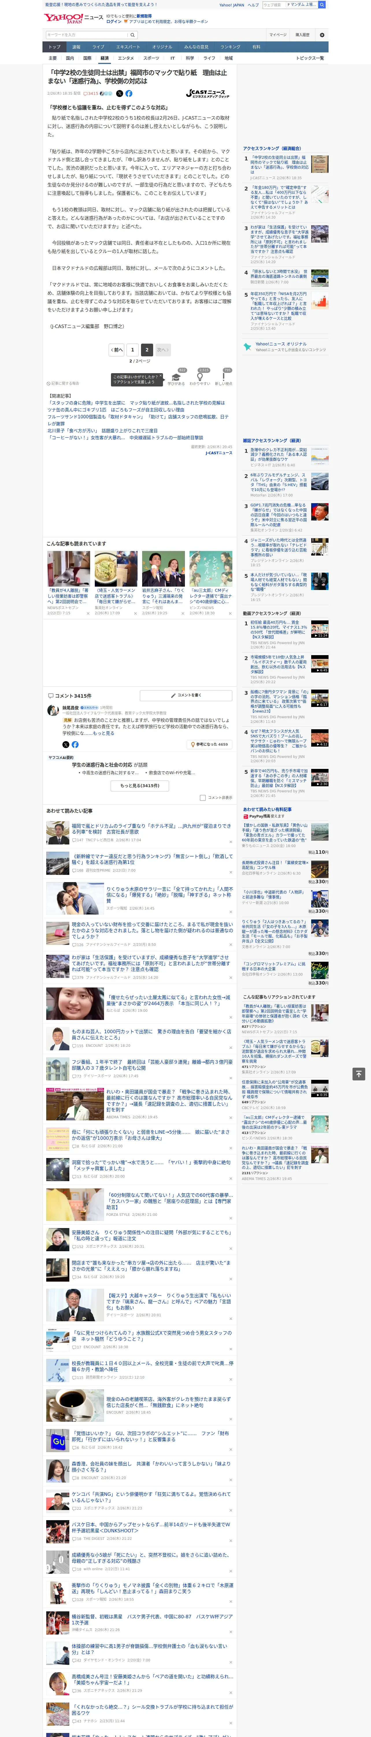The image size is (371, 1737).
Task: Click the scroll-to-top arrow button
Action: tap(359, 1073)
